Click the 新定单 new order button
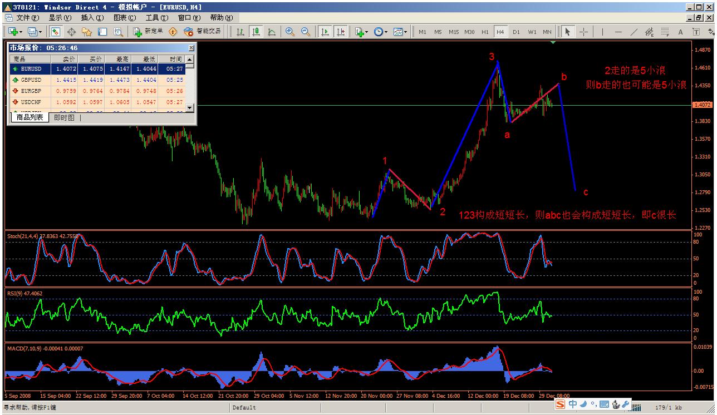 point(148,32)
